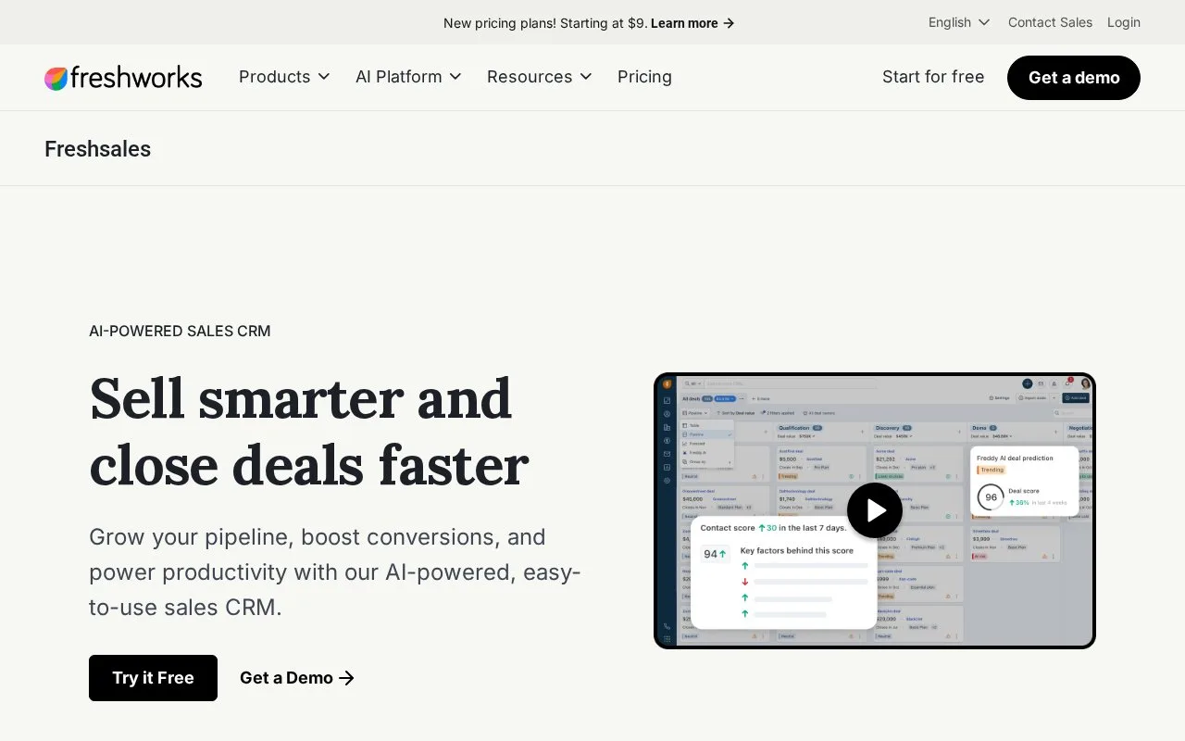The width and height of the screenshot is (1185, 741).
Task: Select the Freshsales heading link
Action: (97, 149)
